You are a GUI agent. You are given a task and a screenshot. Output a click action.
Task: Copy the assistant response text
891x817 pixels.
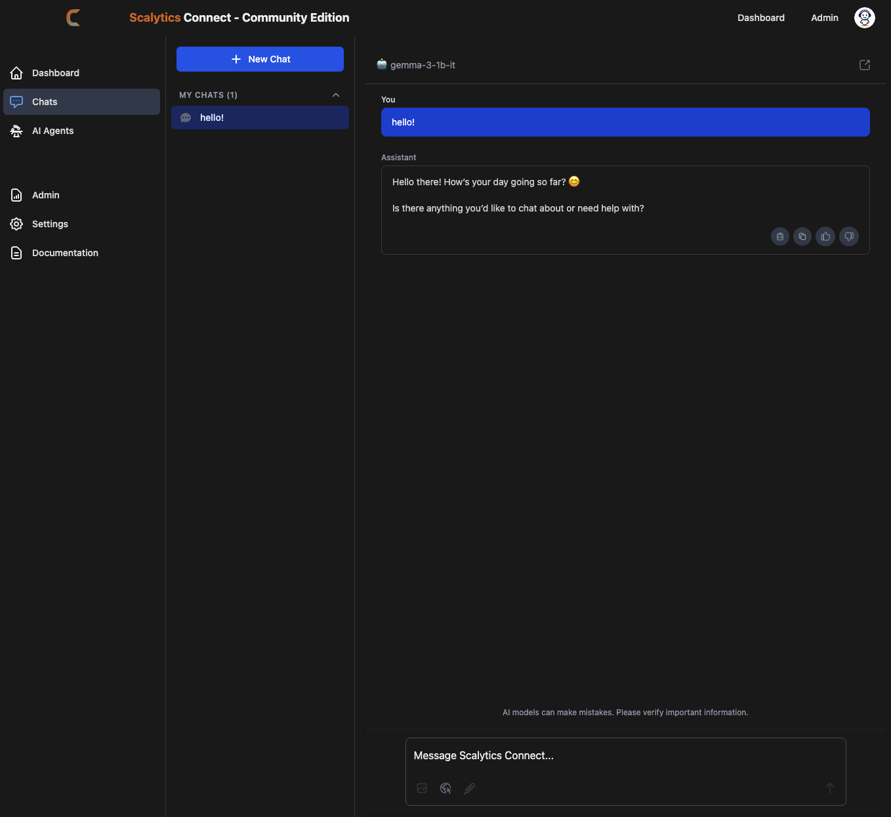tap(802, 236)
